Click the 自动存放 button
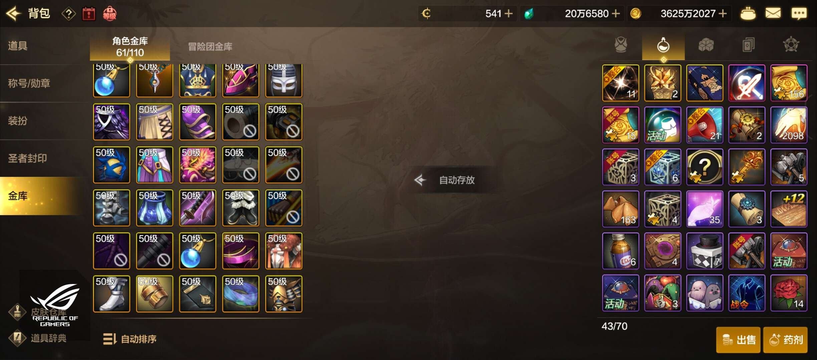Viewport: 817px width, 360px height. pyautogui.click(x=447, y=180)
